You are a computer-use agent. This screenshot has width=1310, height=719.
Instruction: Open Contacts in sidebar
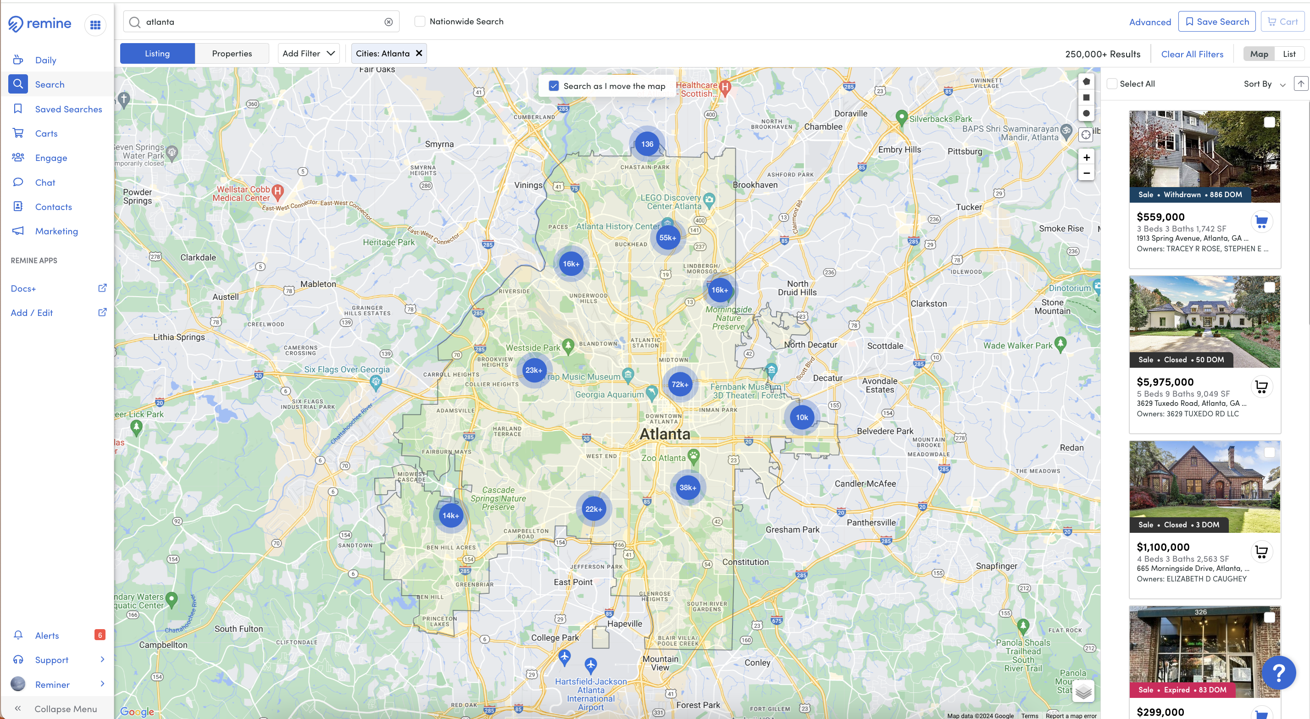point(57,206)
